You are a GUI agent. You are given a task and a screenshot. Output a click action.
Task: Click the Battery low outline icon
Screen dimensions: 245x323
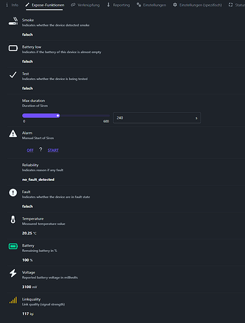click(13, 48)
